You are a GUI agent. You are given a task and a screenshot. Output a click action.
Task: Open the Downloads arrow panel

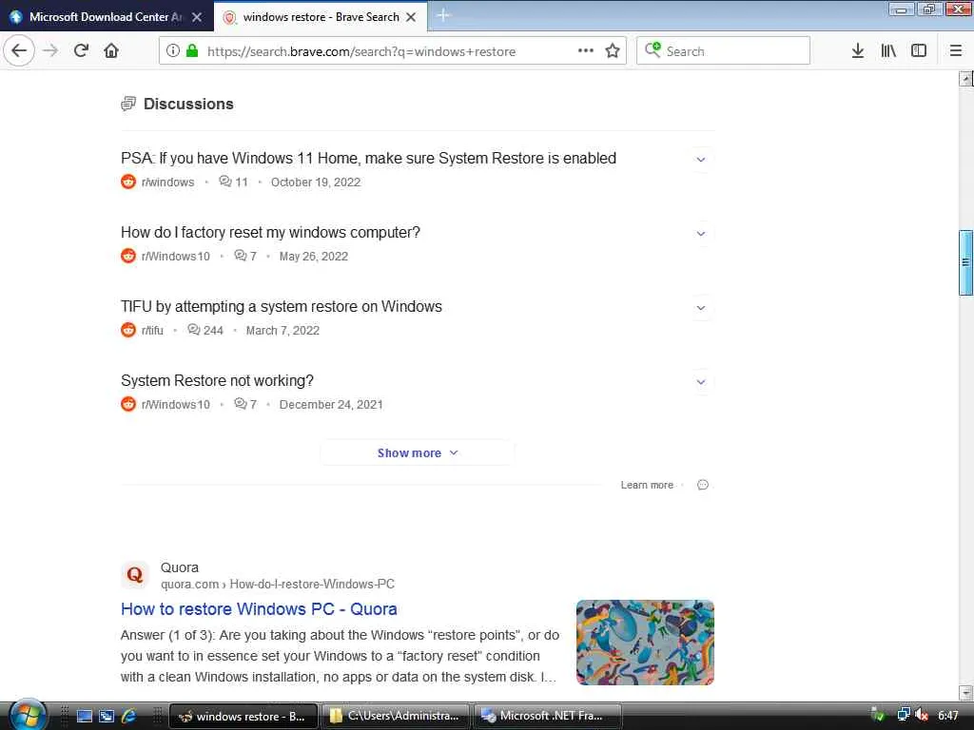[858, 51]
